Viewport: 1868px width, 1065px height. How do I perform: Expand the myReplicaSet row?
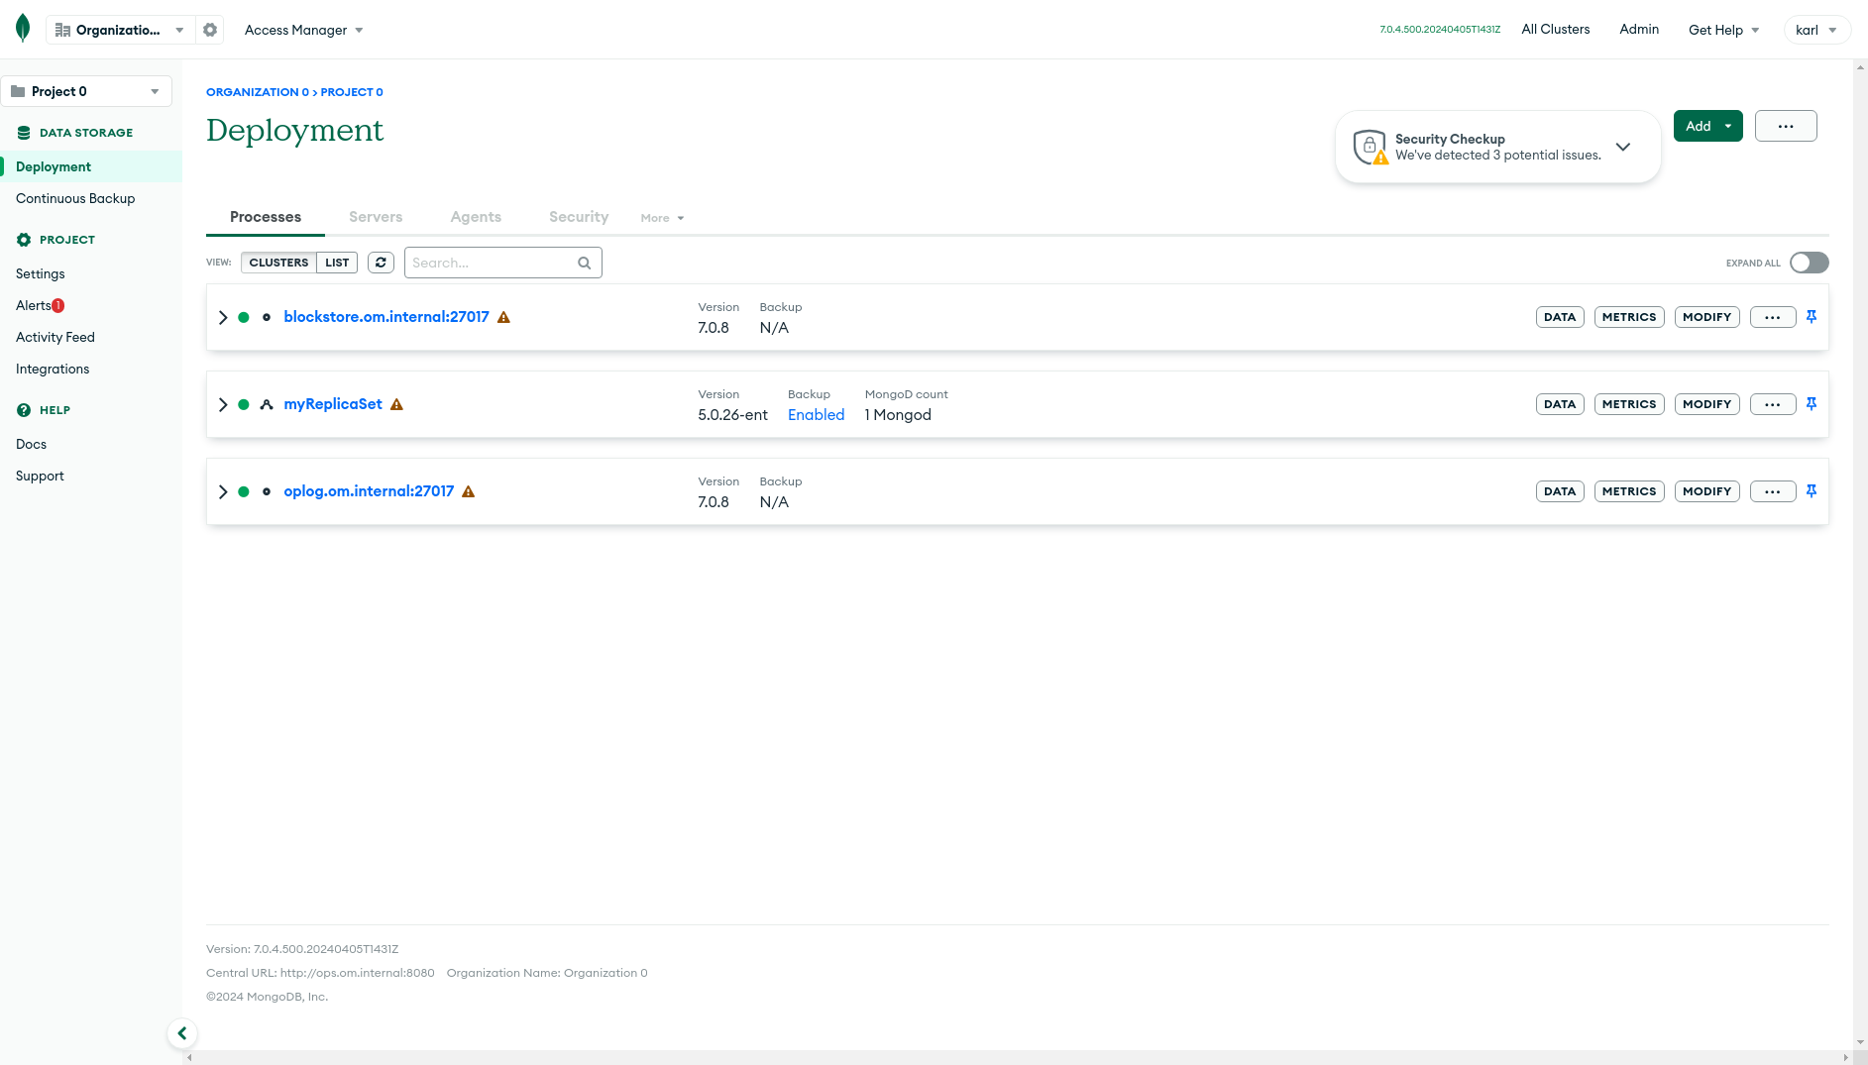click(x=223, y=404)
